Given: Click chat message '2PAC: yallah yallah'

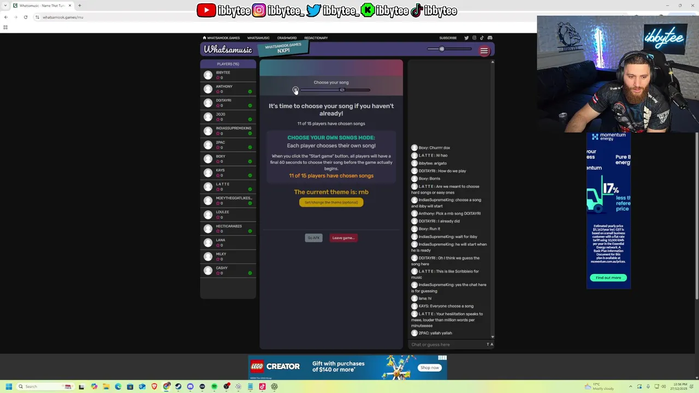Looking at the screenshot, I should 435,333.
